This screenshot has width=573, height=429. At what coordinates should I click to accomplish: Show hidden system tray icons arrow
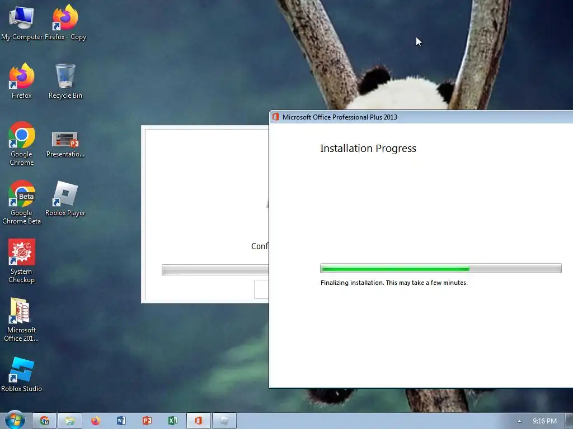(519, 421)
